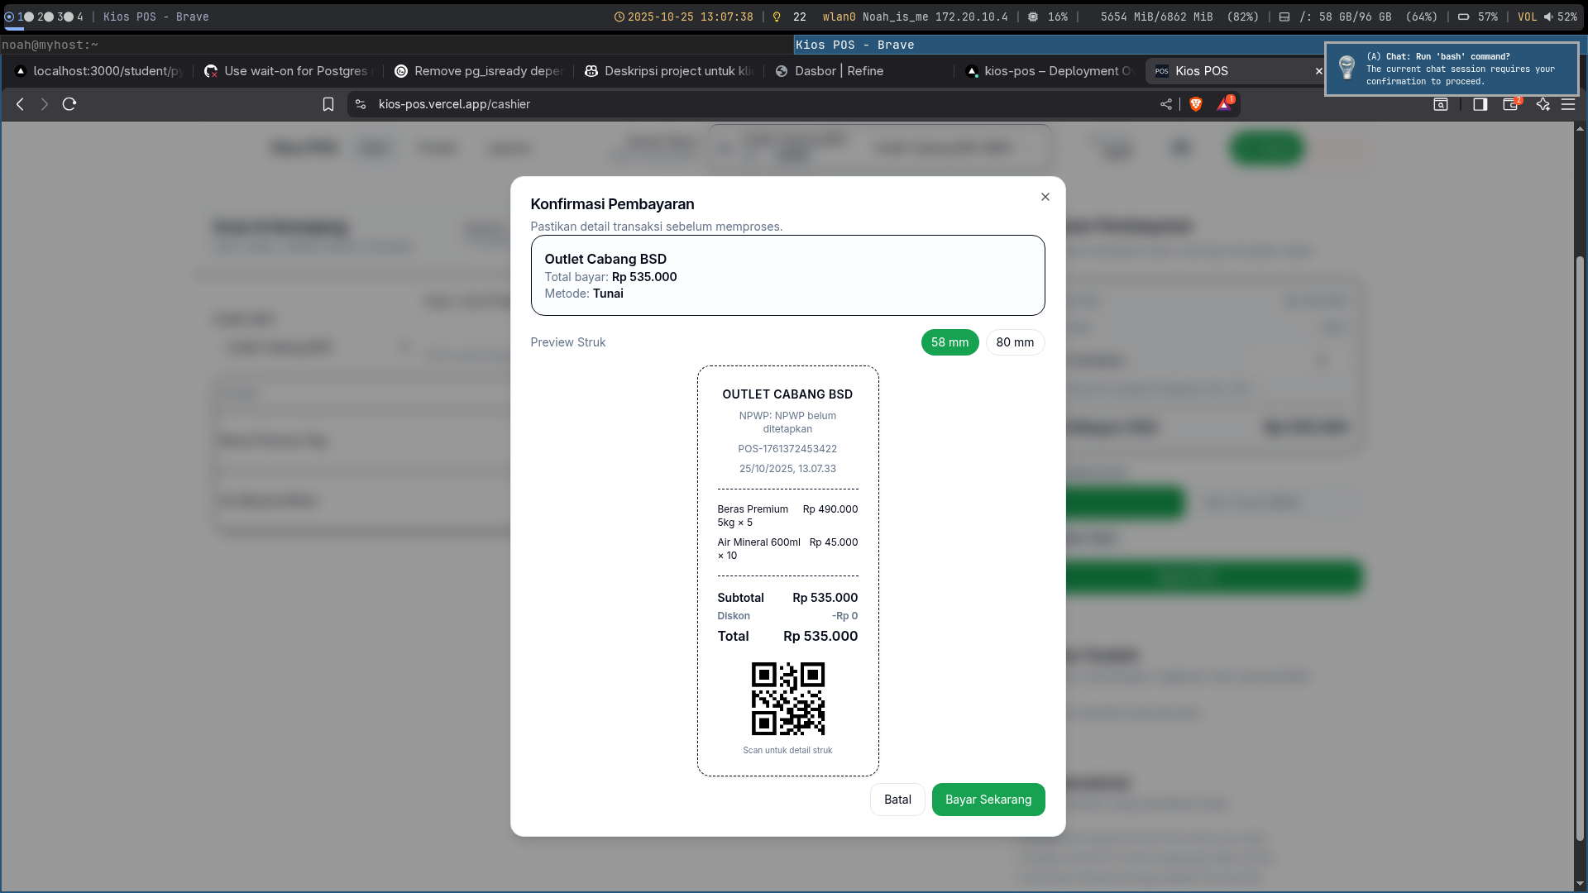This screenshot has width=1588, height=893.
Task: Select the 80 mm receipt width
Action: (1015, 342)
